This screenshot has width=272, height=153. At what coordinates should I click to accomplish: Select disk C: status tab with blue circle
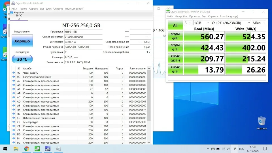pyautogui.click(x=19, y=16)
